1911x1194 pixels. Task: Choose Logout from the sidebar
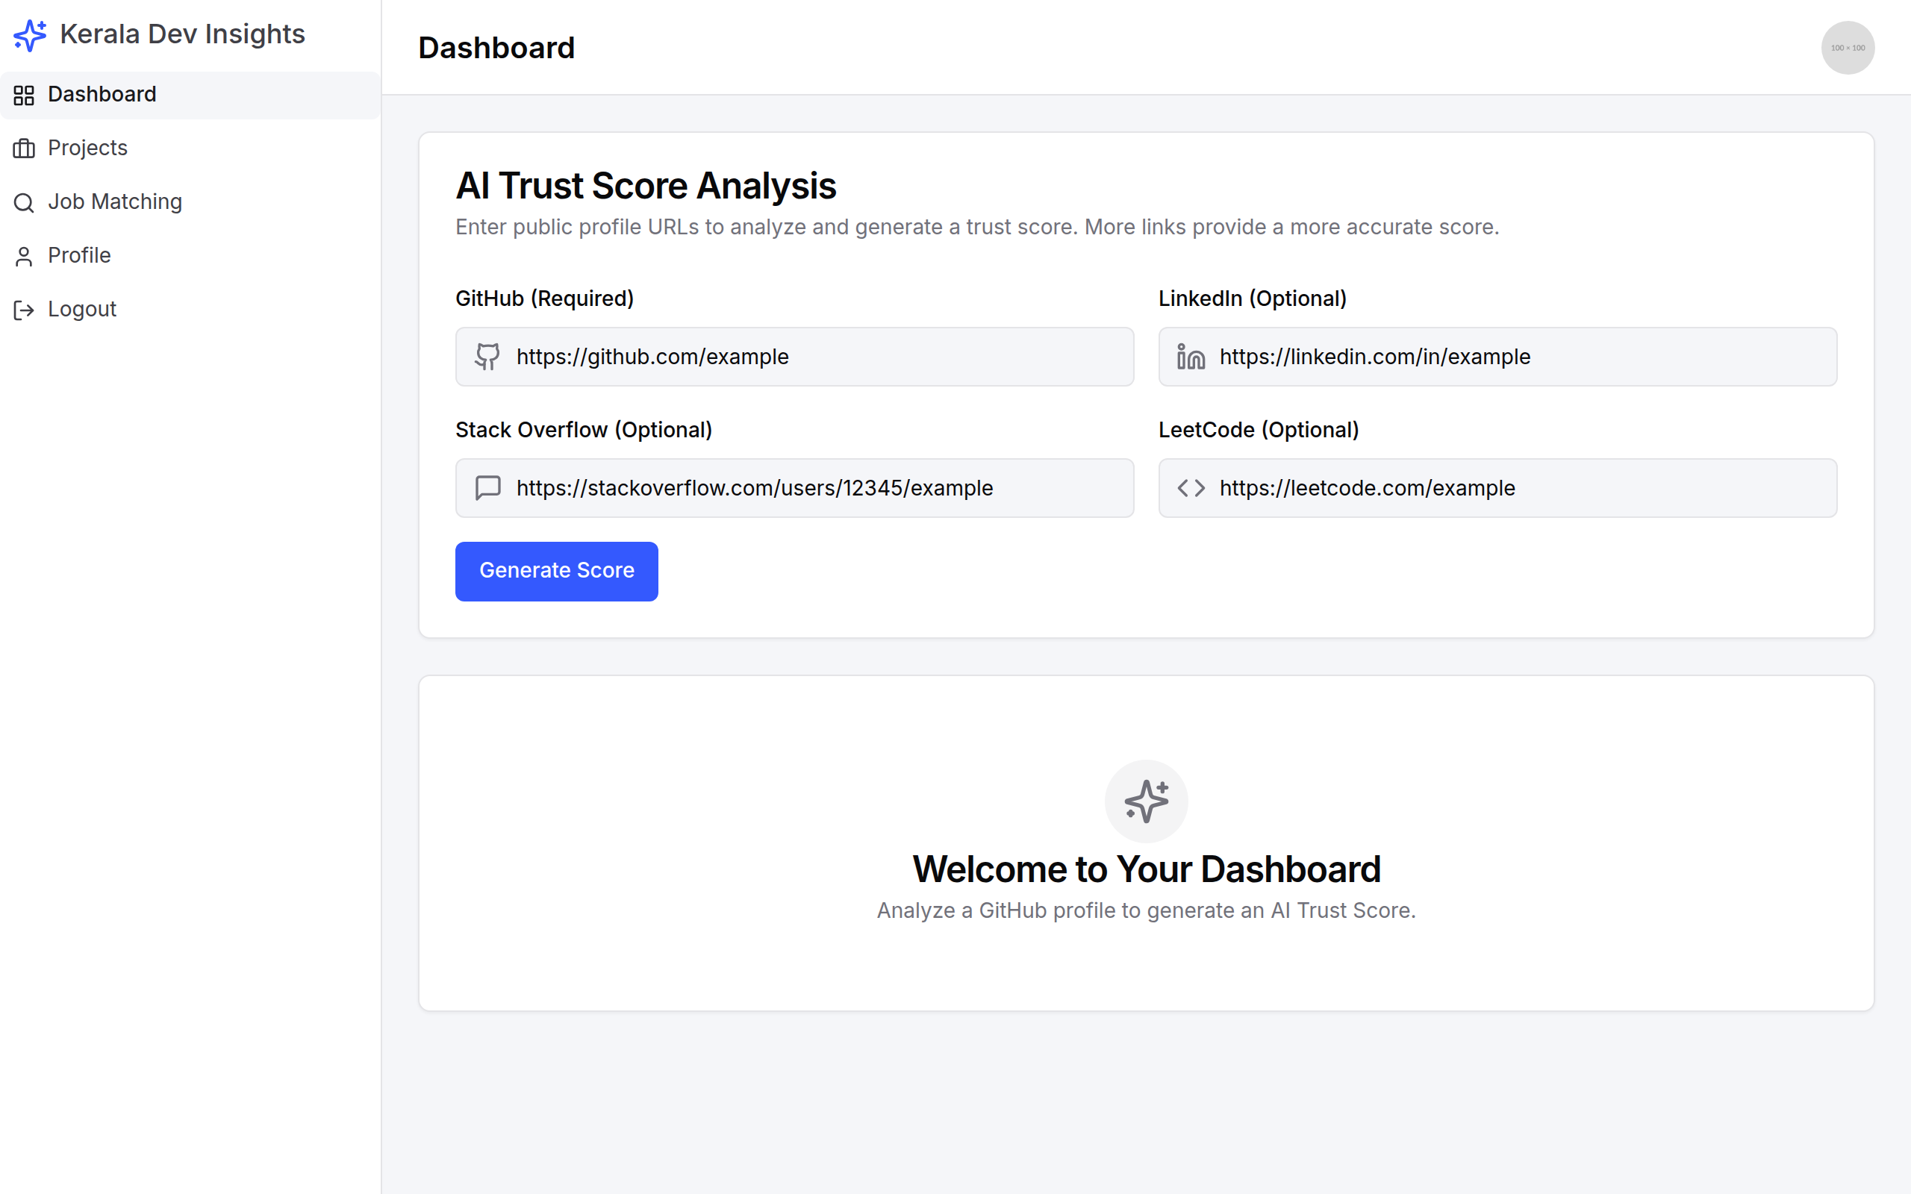[190, 310]
